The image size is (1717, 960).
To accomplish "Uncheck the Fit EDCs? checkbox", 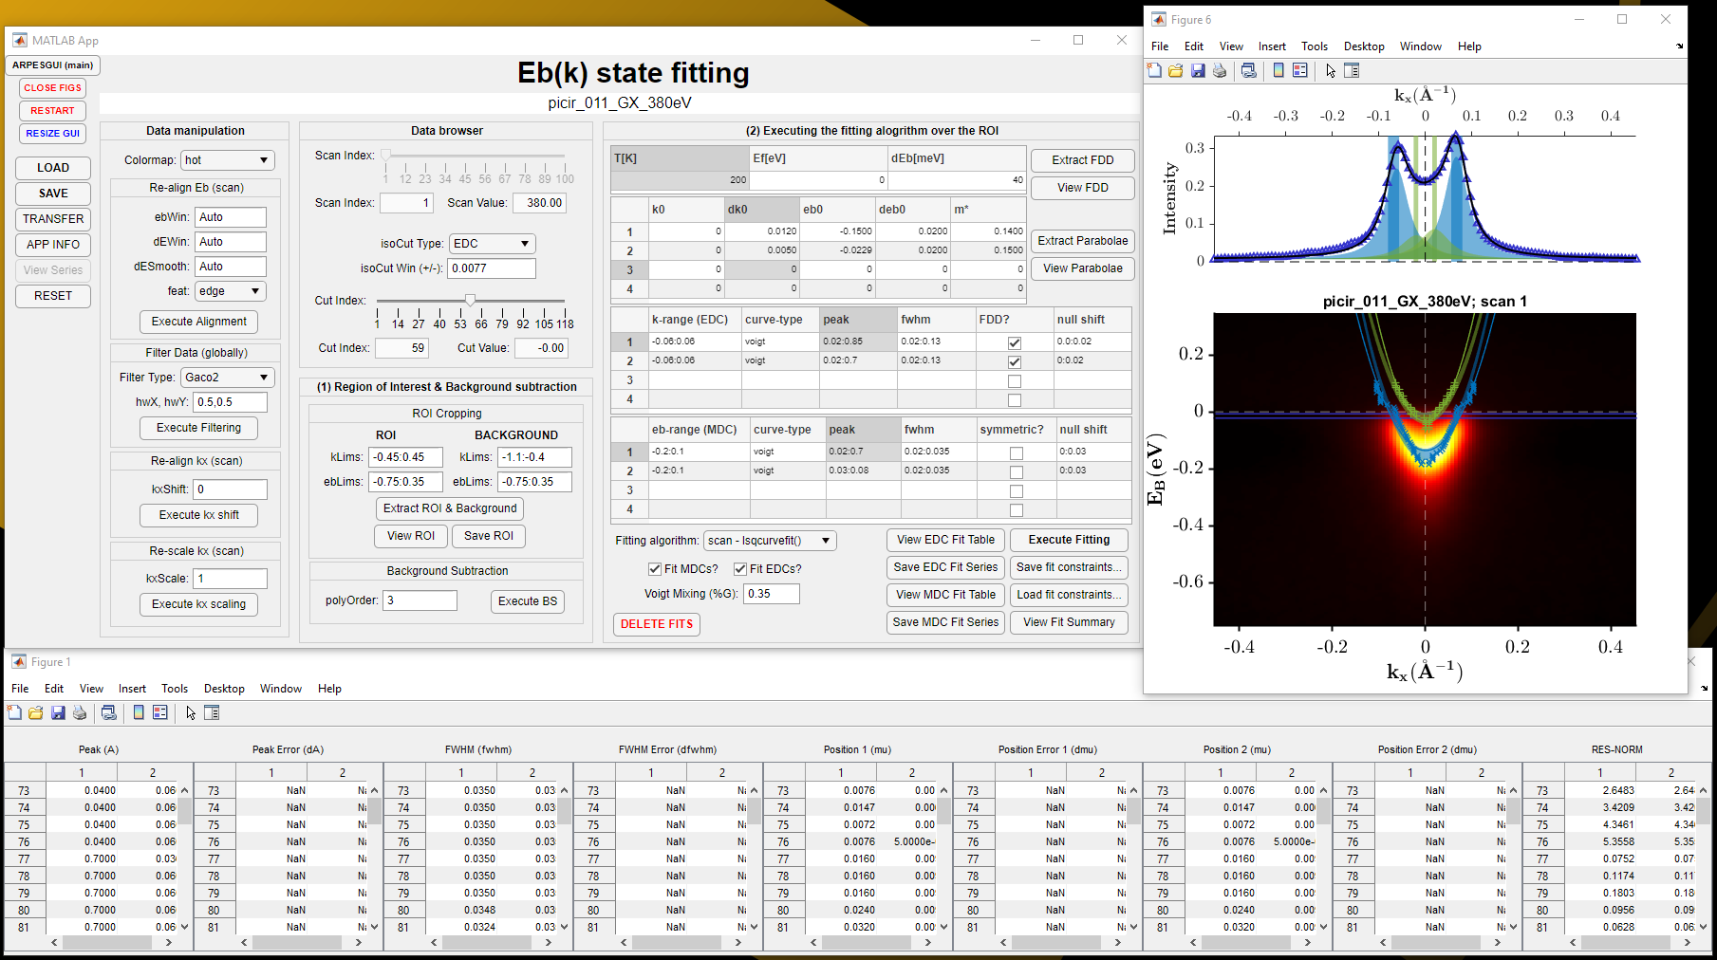I will tap(739, 569).
